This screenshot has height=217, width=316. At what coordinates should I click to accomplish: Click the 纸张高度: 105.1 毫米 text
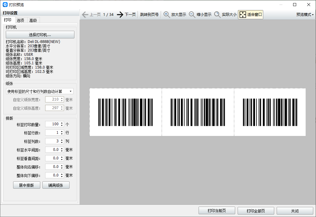(24, 63)
